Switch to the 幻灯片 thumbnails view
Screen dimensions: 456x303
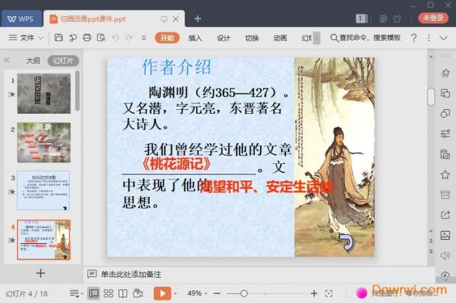click(63, 60)
